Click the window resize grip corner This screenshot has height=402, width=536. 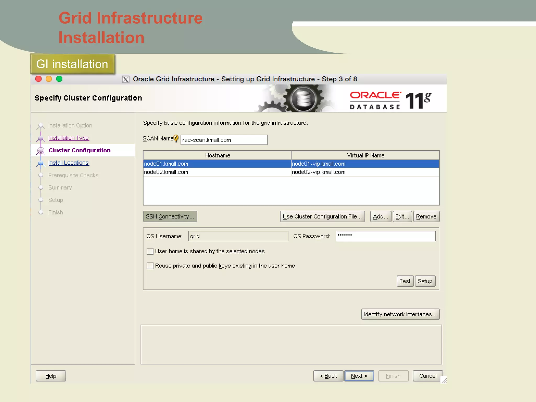tap(444, 380)
